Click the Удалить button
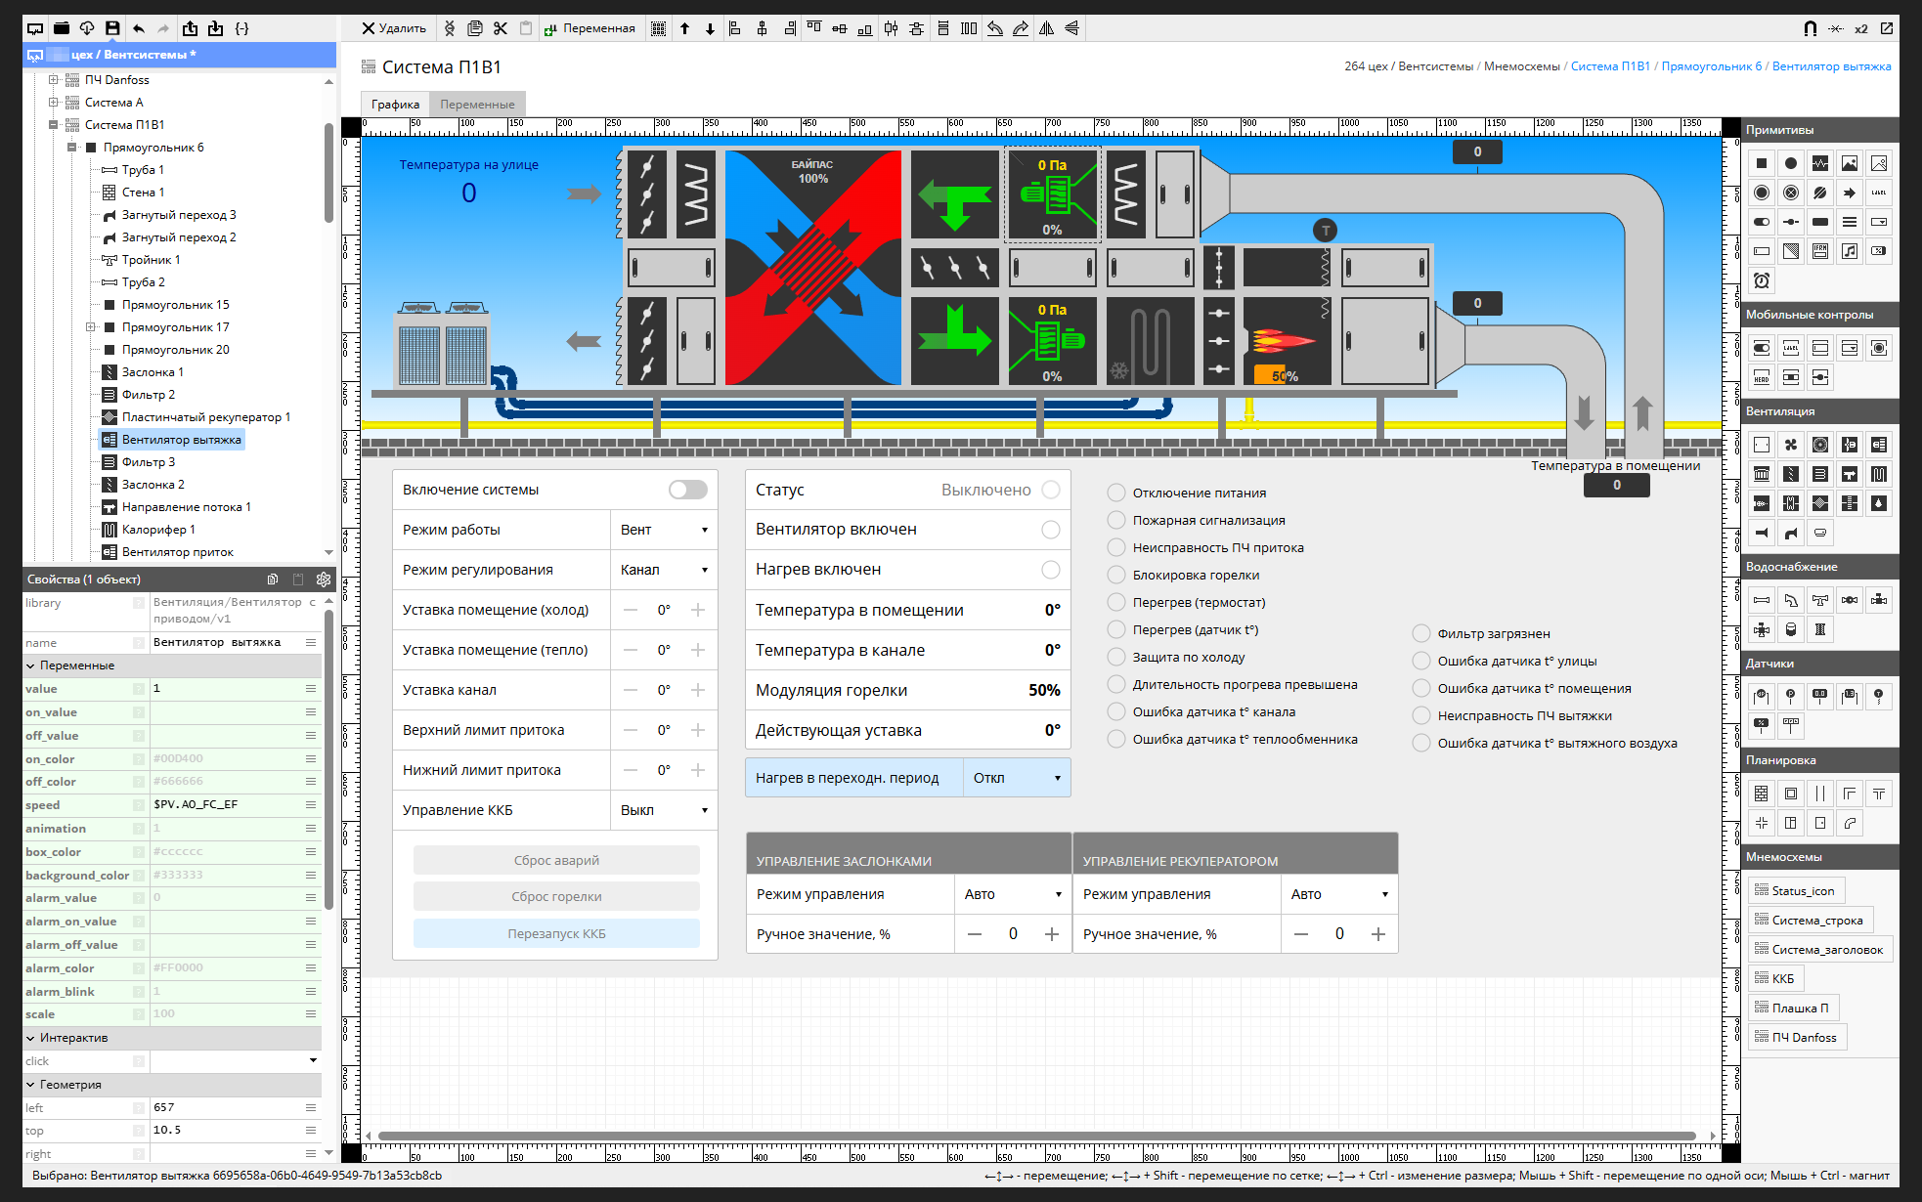Screen dimensions: 1922x1202 [x=394, y=28]
